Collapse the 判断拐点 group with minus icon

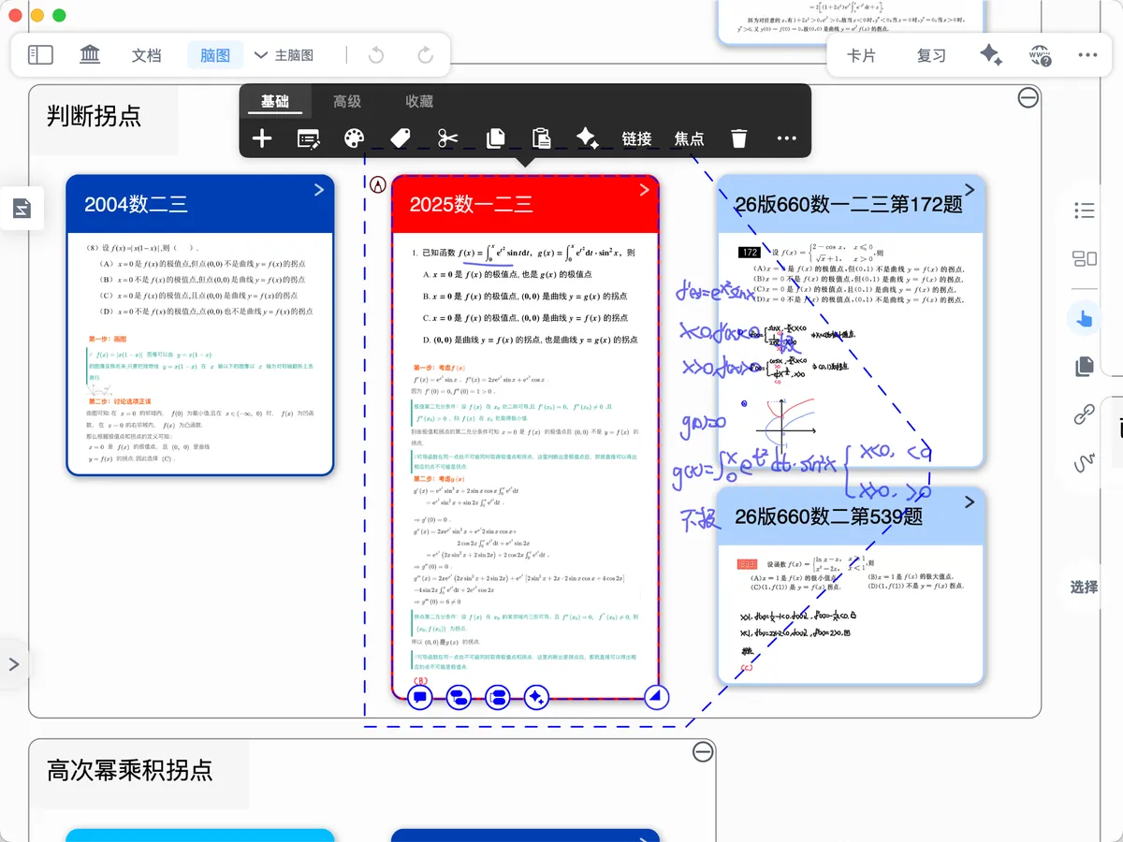pos(1028,97)
